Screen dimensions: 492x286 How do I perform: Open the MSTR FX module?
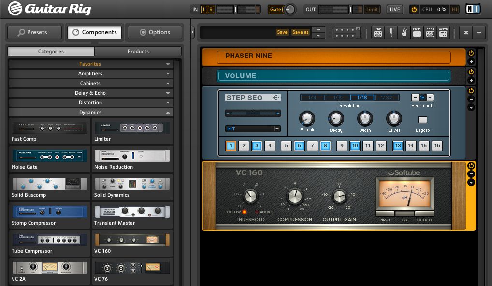[x=443, y=32]
